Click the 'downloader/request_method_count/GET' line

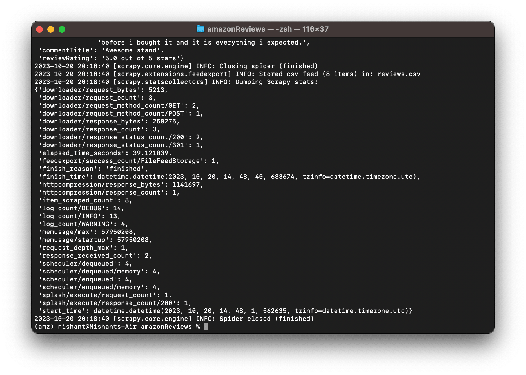pyautogui.click(x=119, y=106)
